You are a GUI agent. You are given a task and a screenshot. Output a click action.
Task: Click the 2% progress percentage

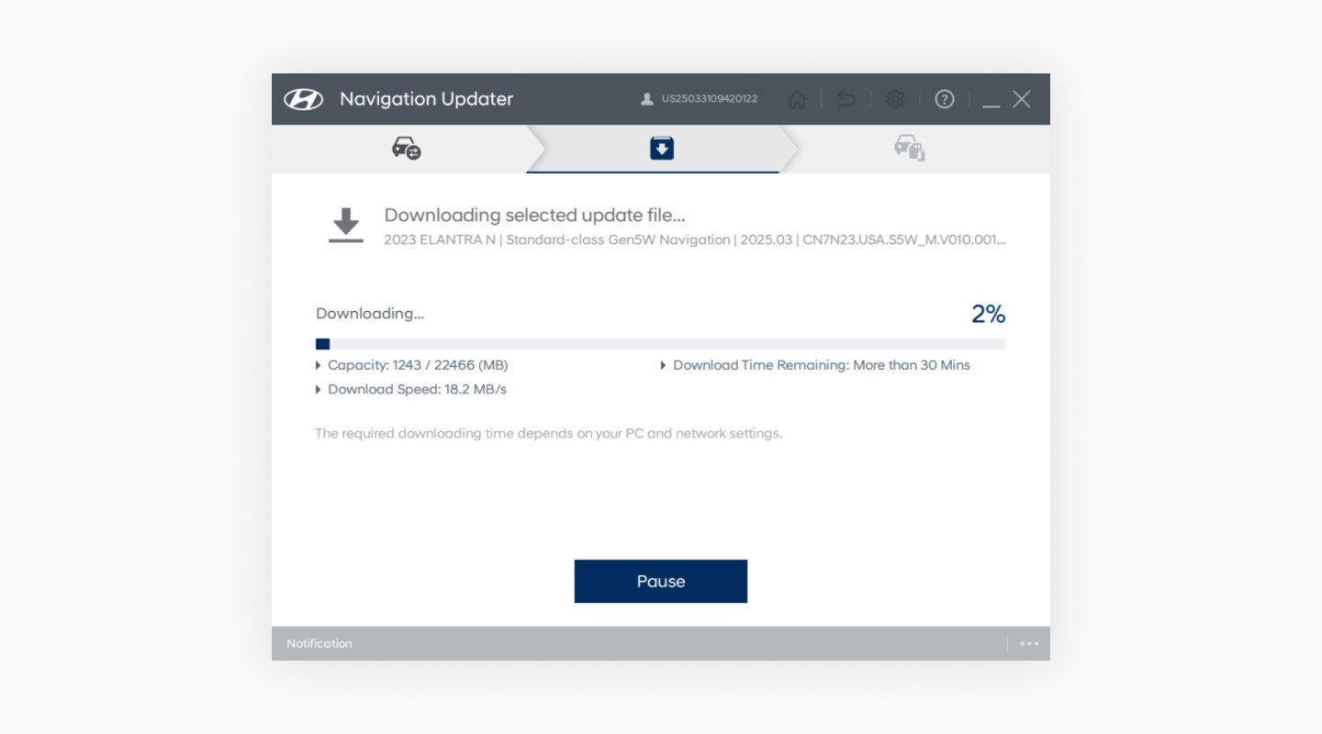(988, 315)
